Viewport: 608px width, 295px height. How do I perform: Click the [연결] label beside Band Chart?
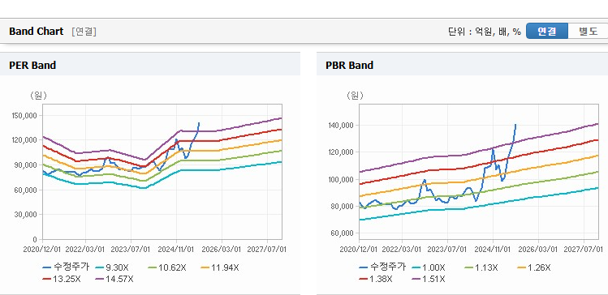(84, 32)
